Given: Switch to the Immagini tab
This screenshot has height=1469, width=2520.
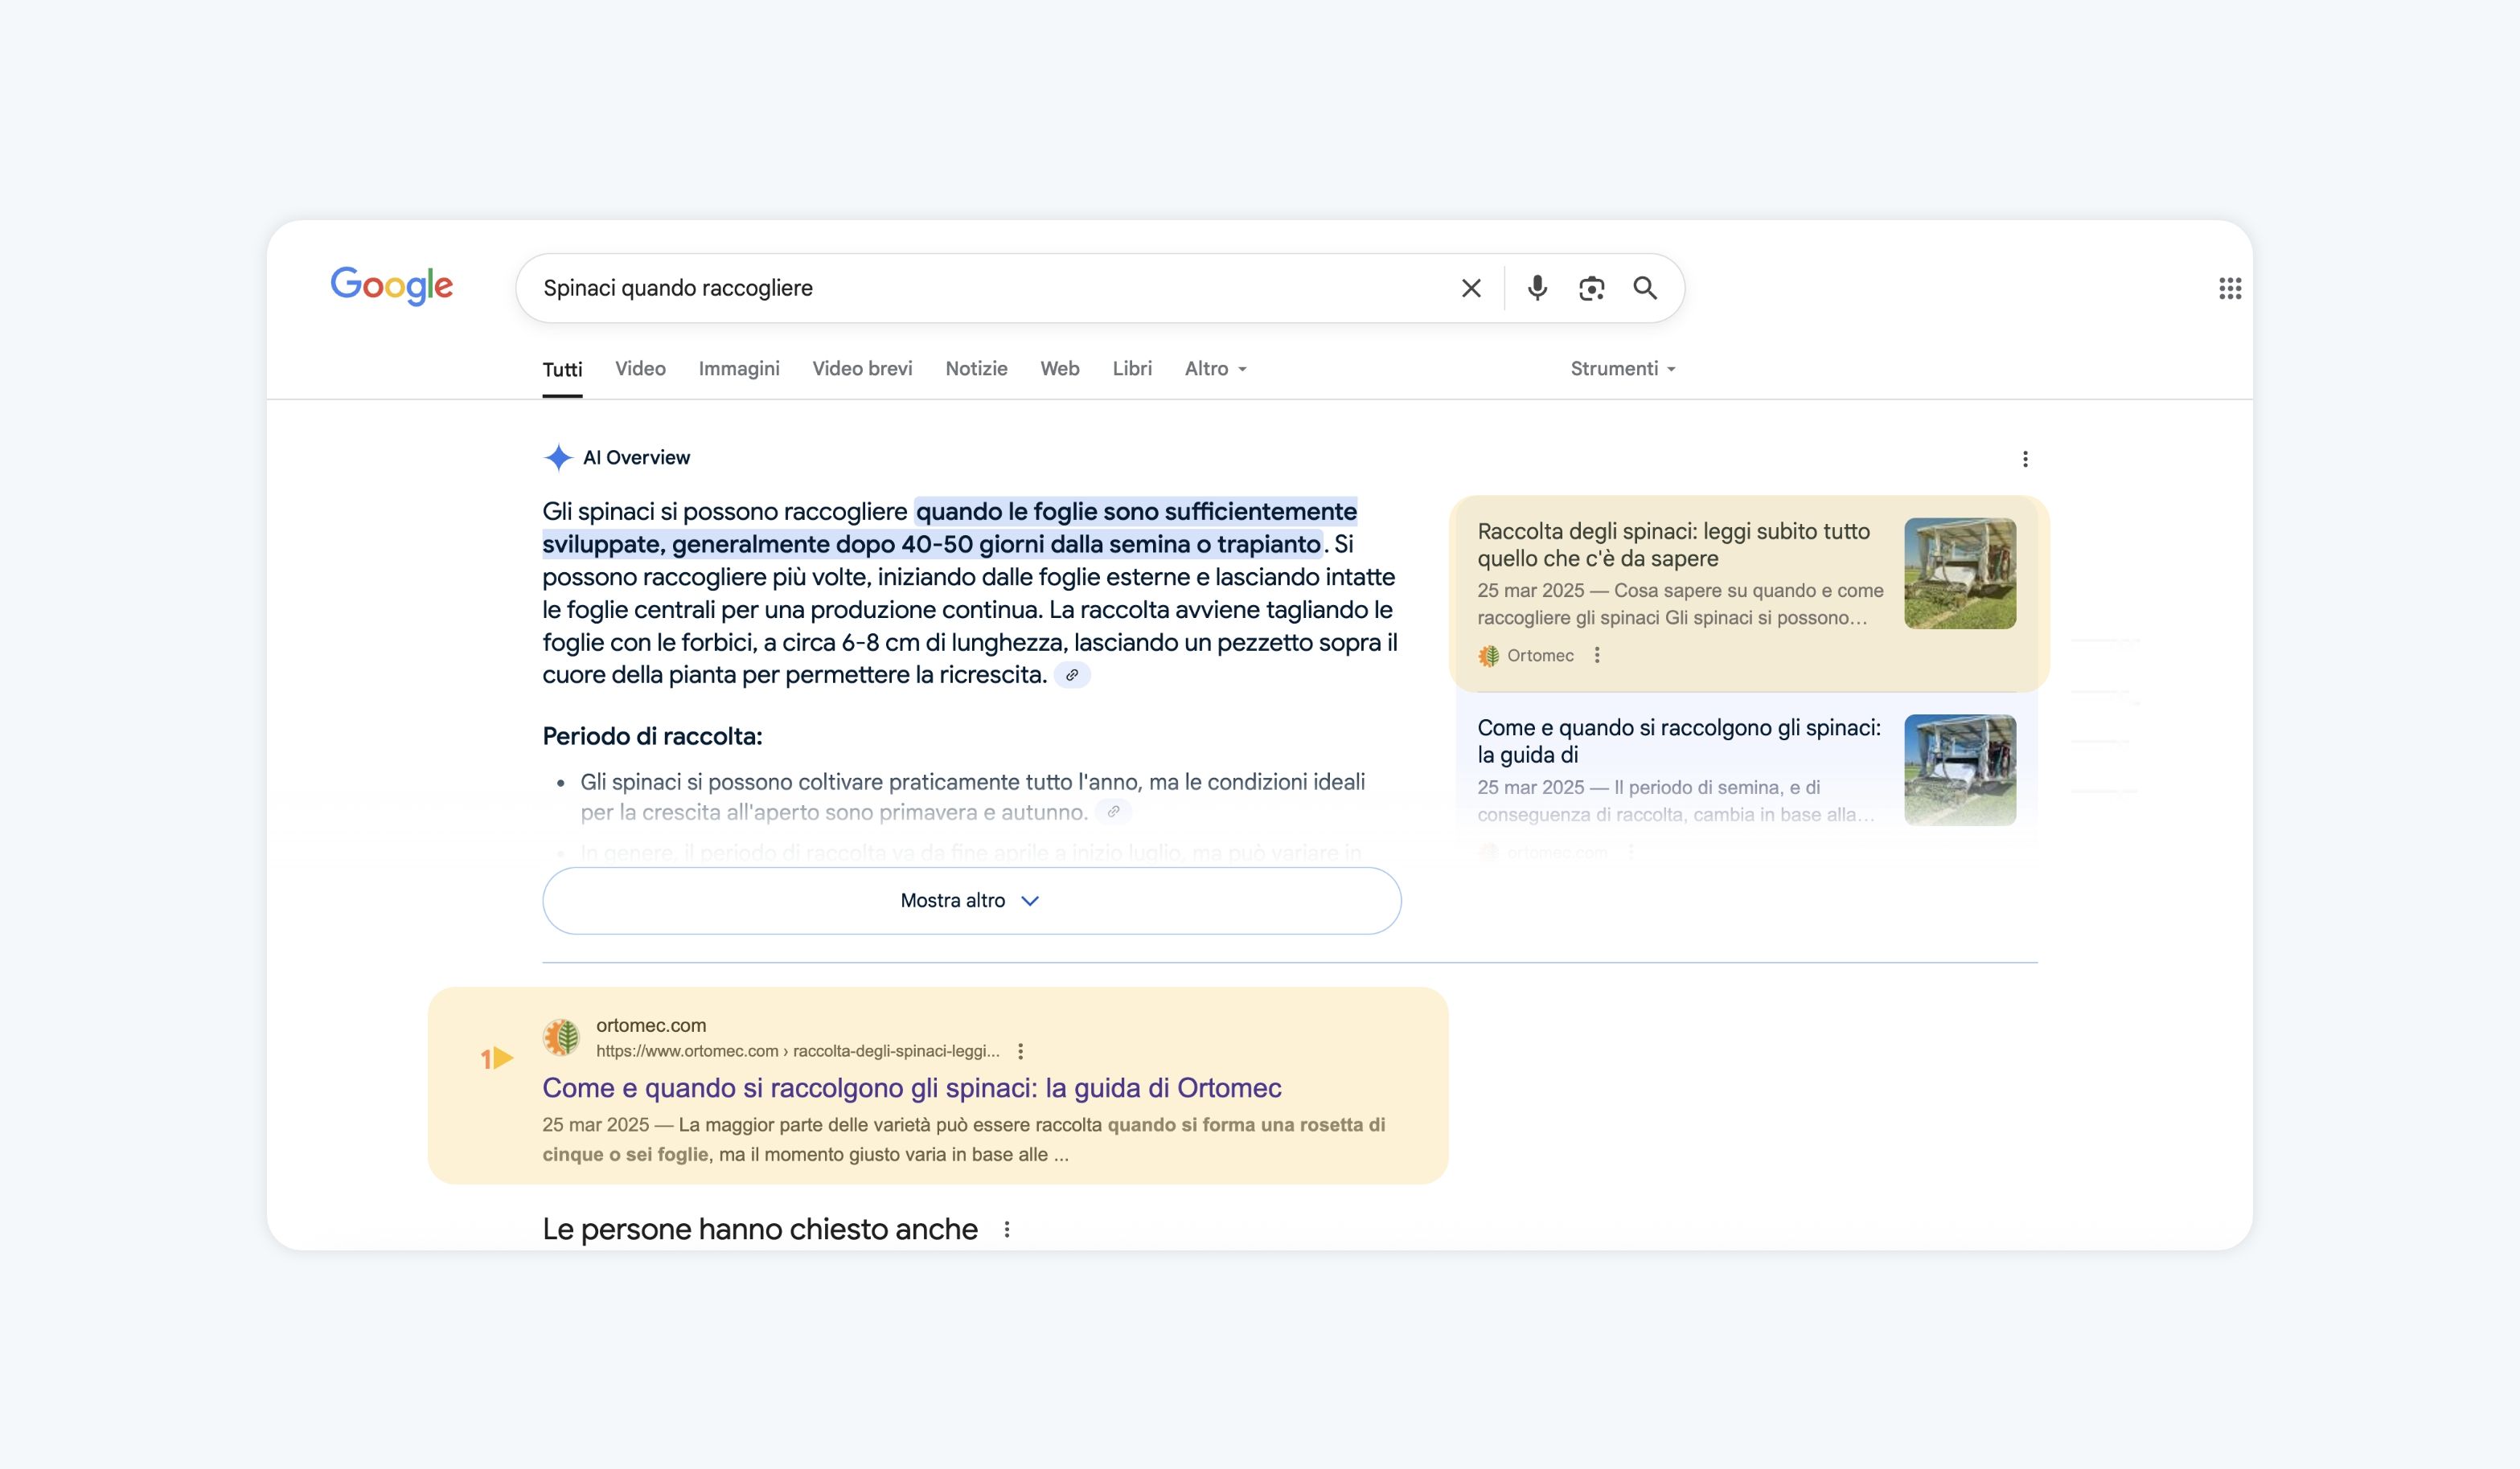Looking at the screenshot, I should [x=739, y=369].
